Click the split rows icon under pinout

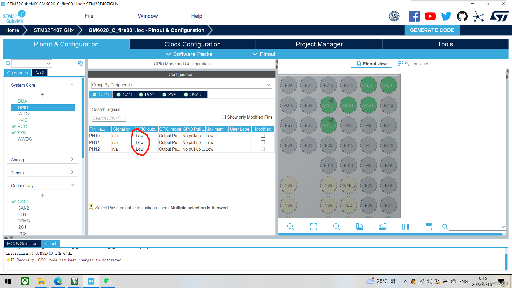coord(429,227)
